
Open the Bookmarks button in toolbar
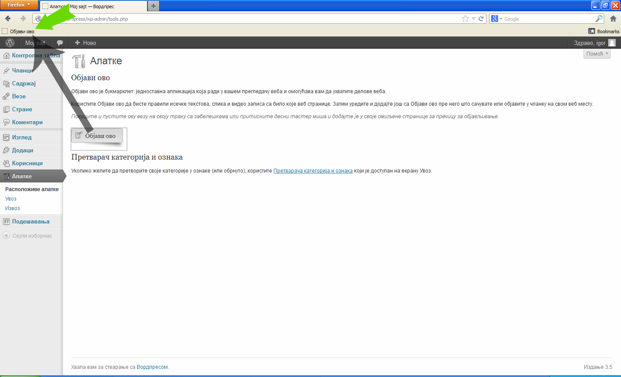(604, 31)
